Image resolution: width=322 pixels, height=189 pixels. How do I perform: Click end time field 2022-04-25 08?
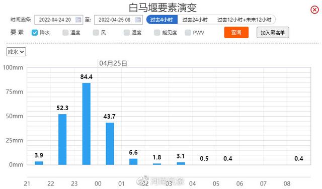(x=118, y=20)
